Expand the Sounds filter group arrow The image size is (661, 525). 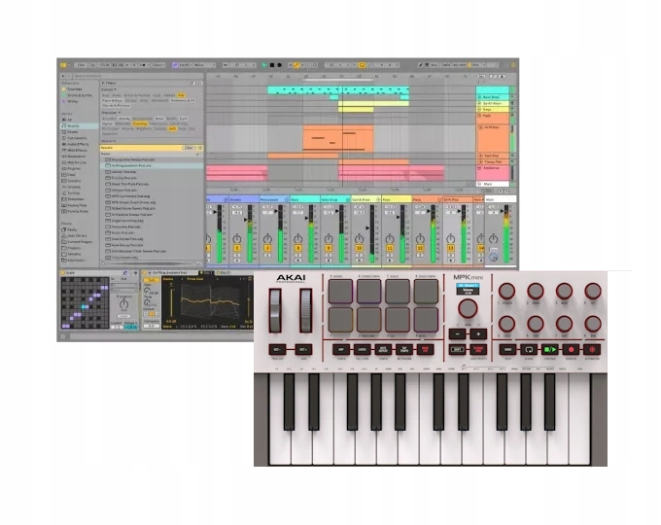pos(115,89)
